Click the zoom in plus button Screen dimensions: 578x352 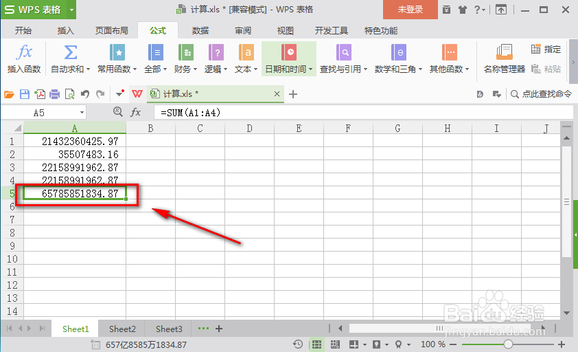tap(562, 344)
